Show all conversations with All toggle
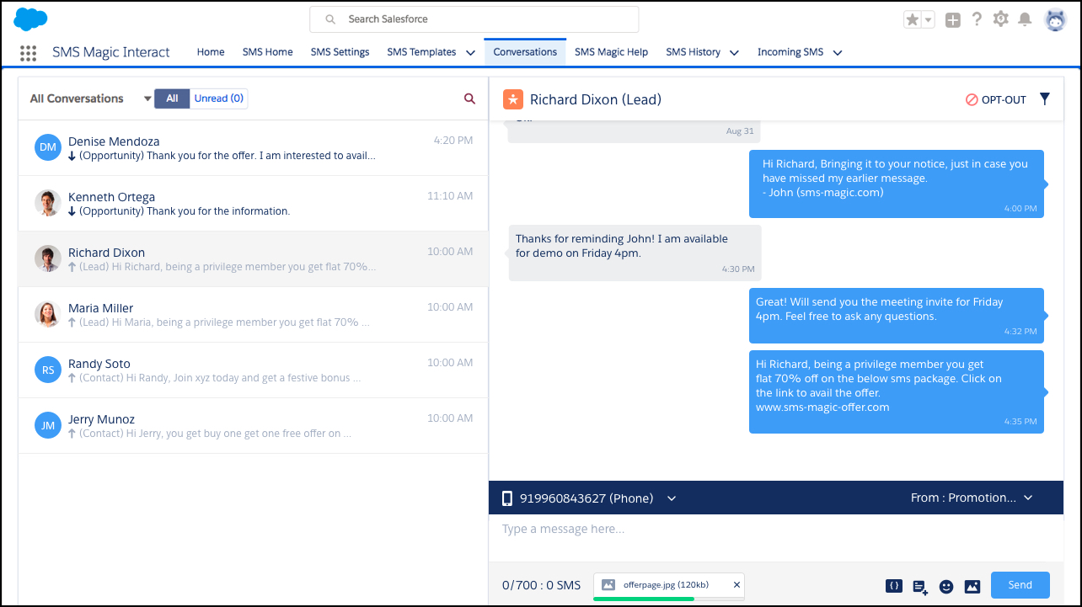 coord(172,99)
